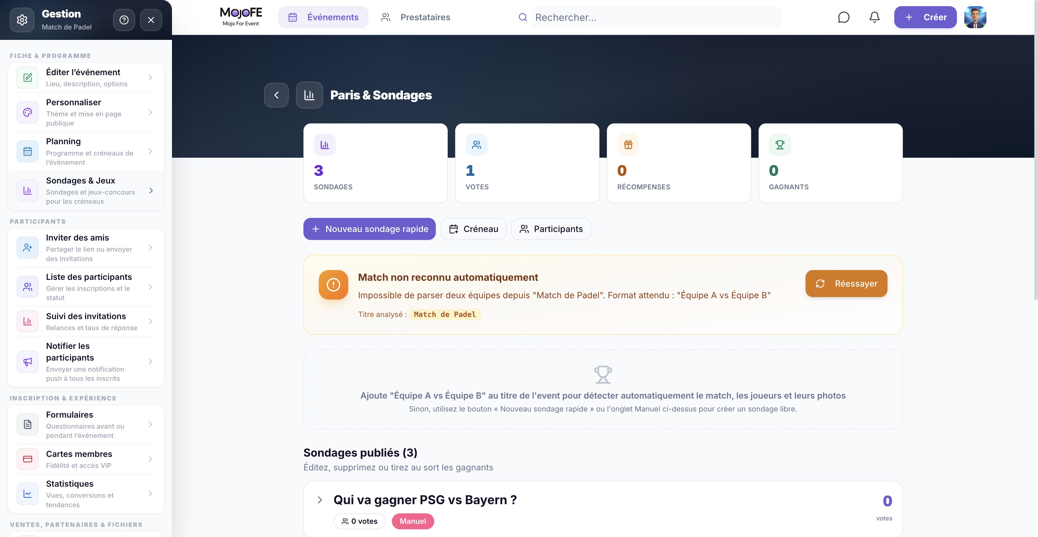Open the user profile avatar
1038x537 pixels.
pyautogui.click(x=975, y=17)
